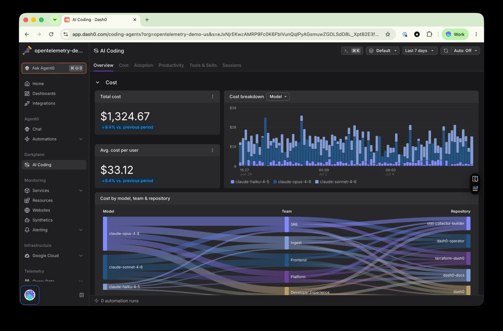The image size is (503, 331).
Task: Click the Ask Agent0 button
Action: tap(54, 68)
